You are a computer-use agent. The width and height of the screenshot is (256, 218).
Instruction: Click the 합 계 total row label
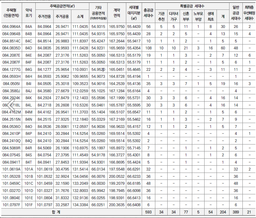click(x=56, y=212)
